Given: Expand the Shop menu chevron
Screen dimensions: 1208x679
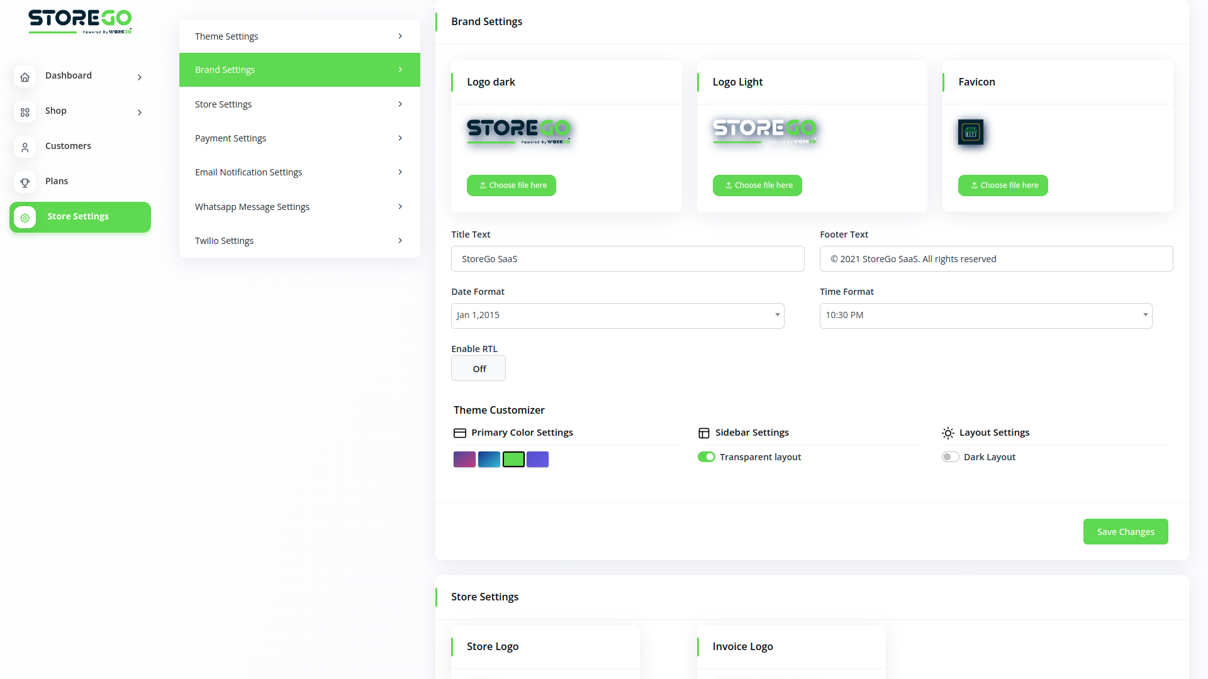Looking at the screenshot, I should coord(140,113).
